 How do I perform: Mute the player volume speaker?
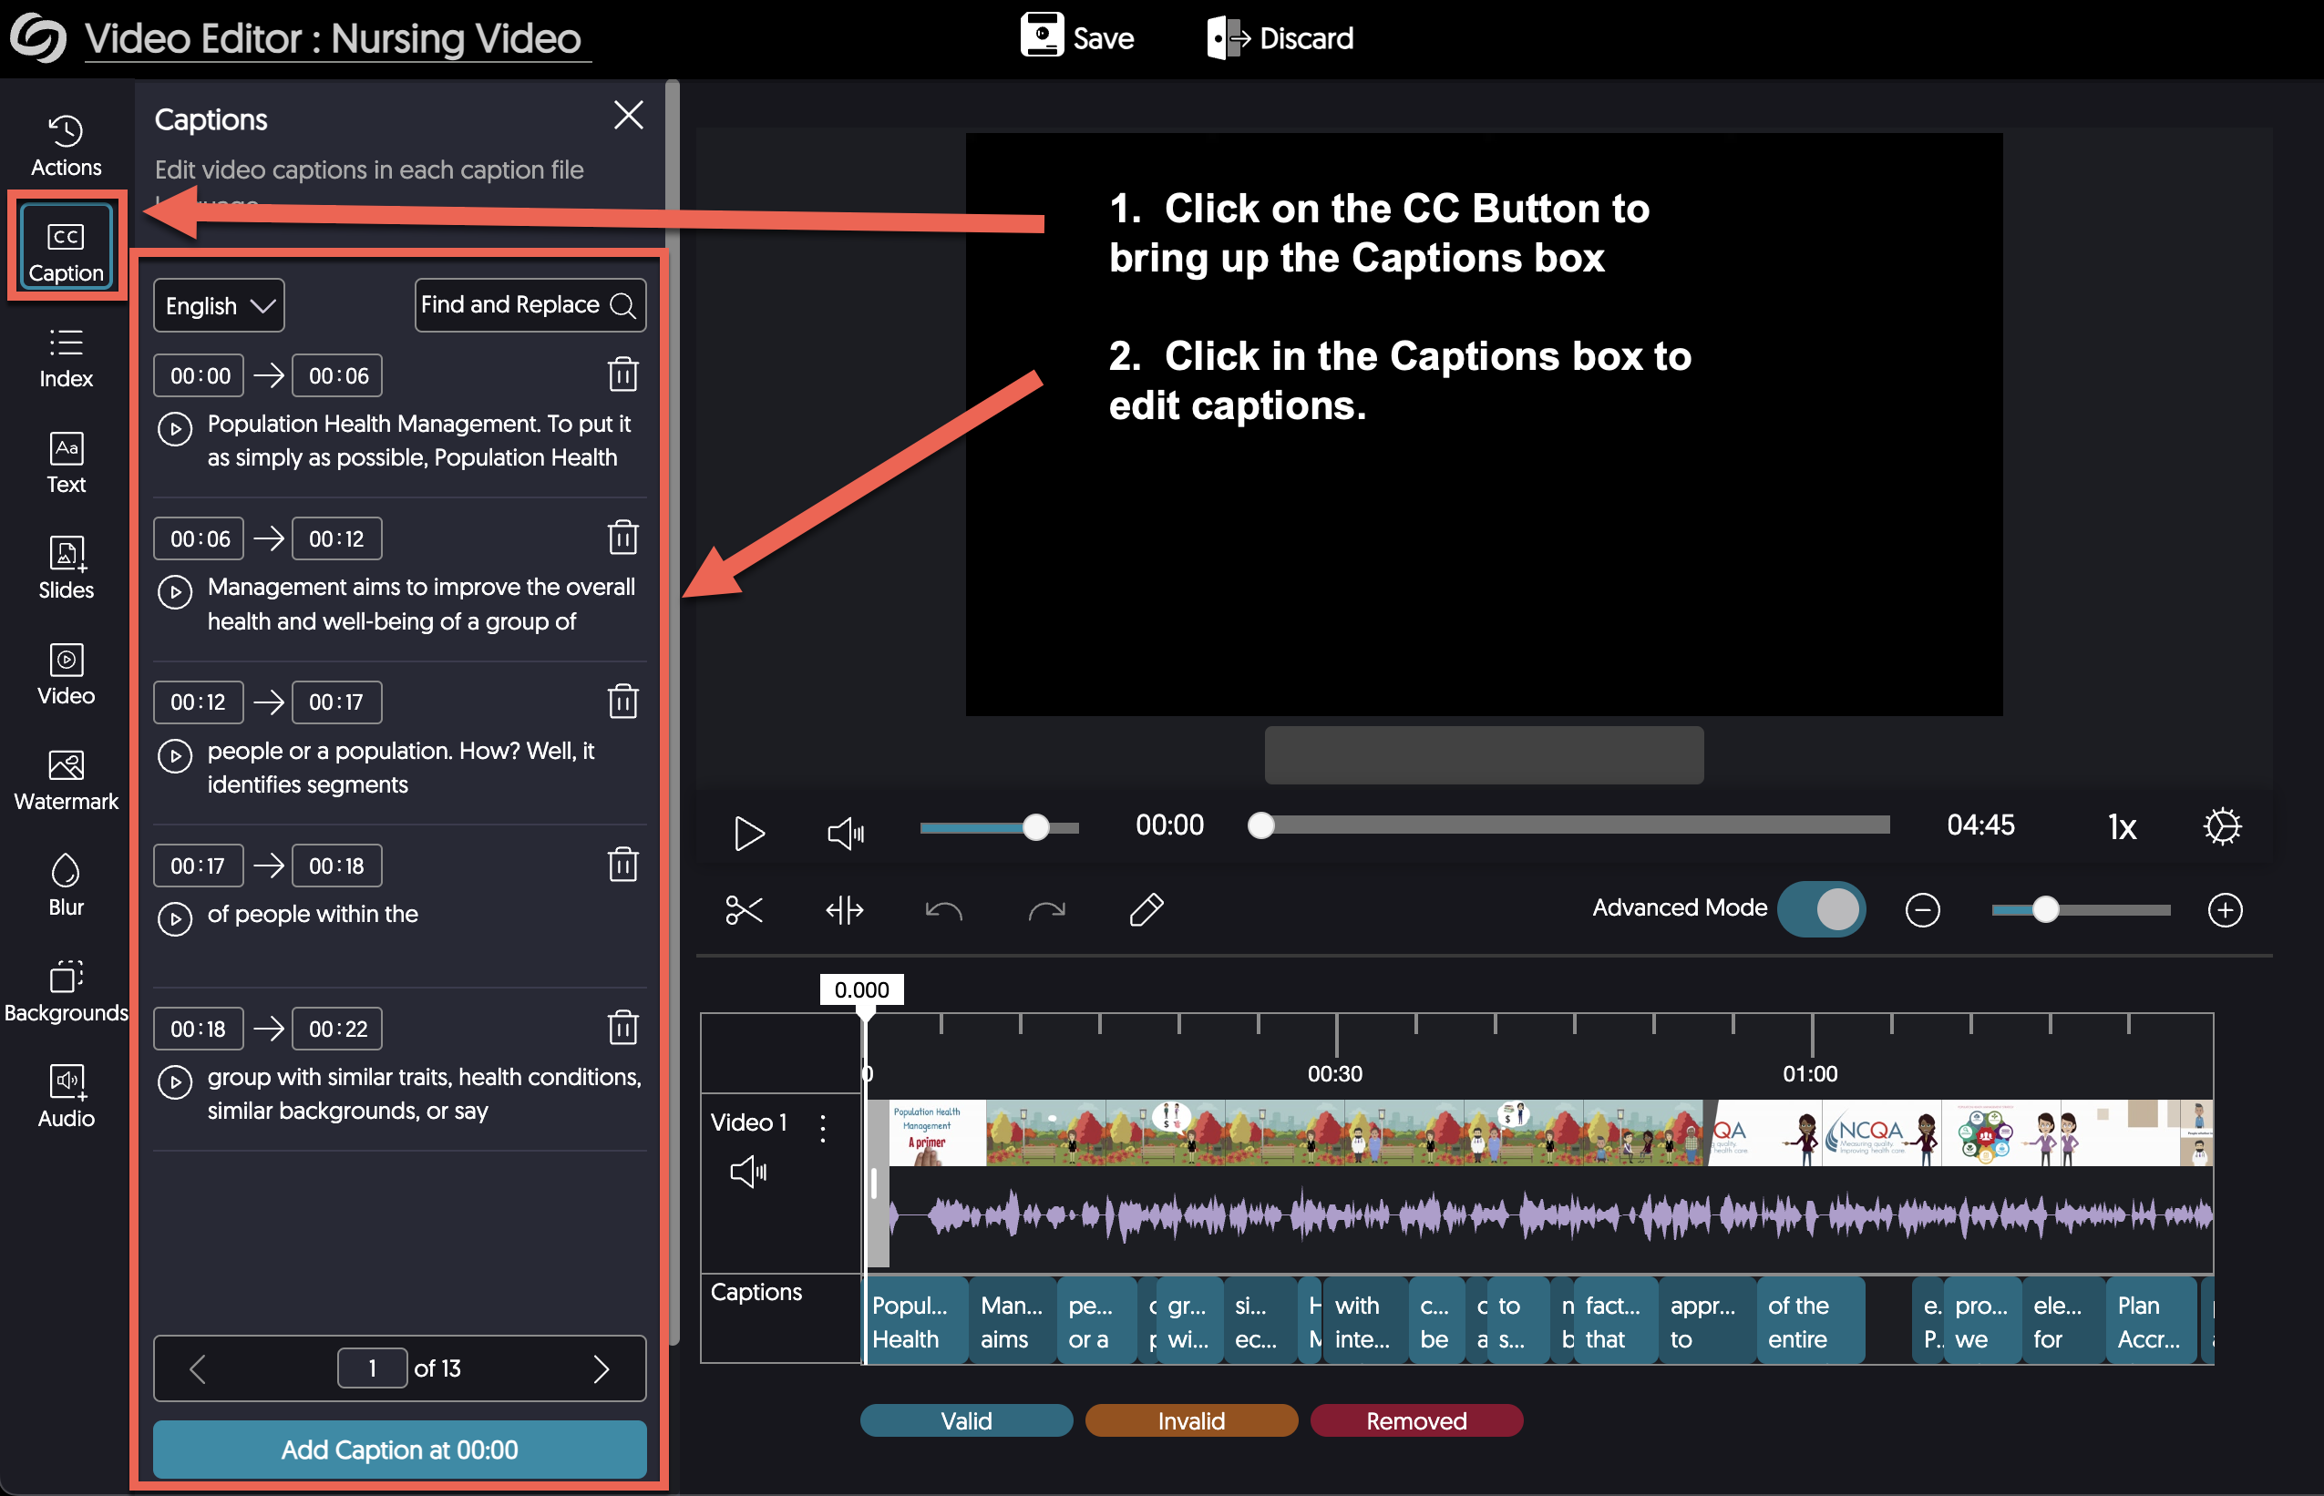click(845, 833)
